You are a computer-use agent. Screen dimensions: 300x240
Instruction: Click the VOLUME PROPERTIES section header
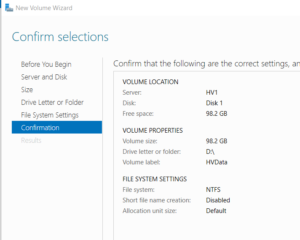tap(153, 131)
